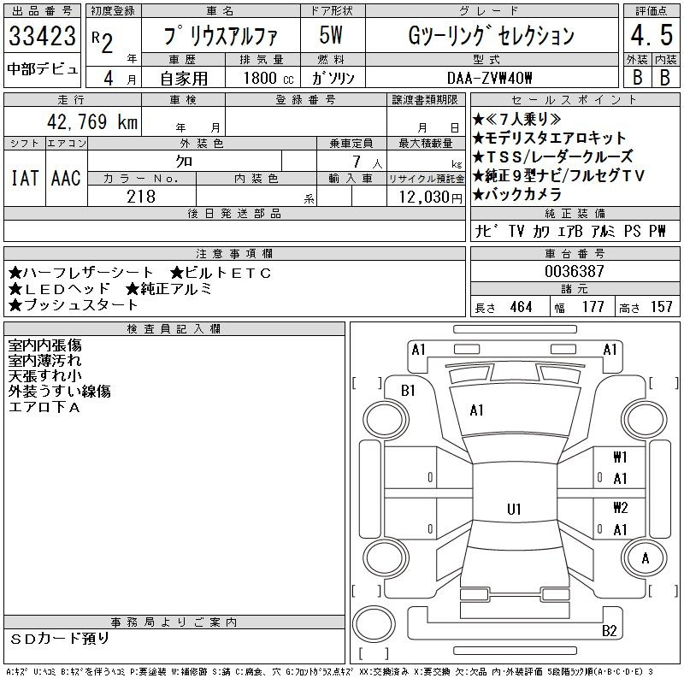This screenshot has width=684, height=684.
Task: Click the ★モデリスタエアロキット sales point
Action: [x=549, y=139]
